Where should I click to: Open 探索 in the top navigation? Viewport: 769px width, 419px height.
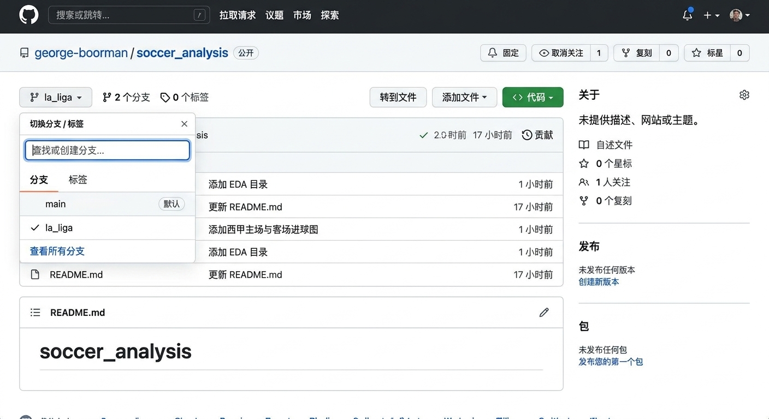click(x=330, y=15)
